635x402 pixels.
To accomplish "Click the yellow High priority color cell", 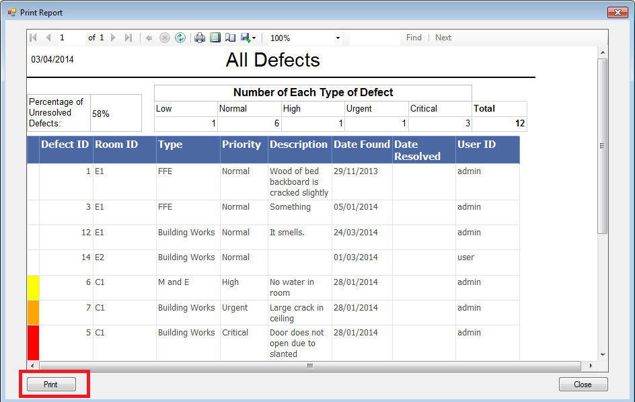I will pos(33,288).
